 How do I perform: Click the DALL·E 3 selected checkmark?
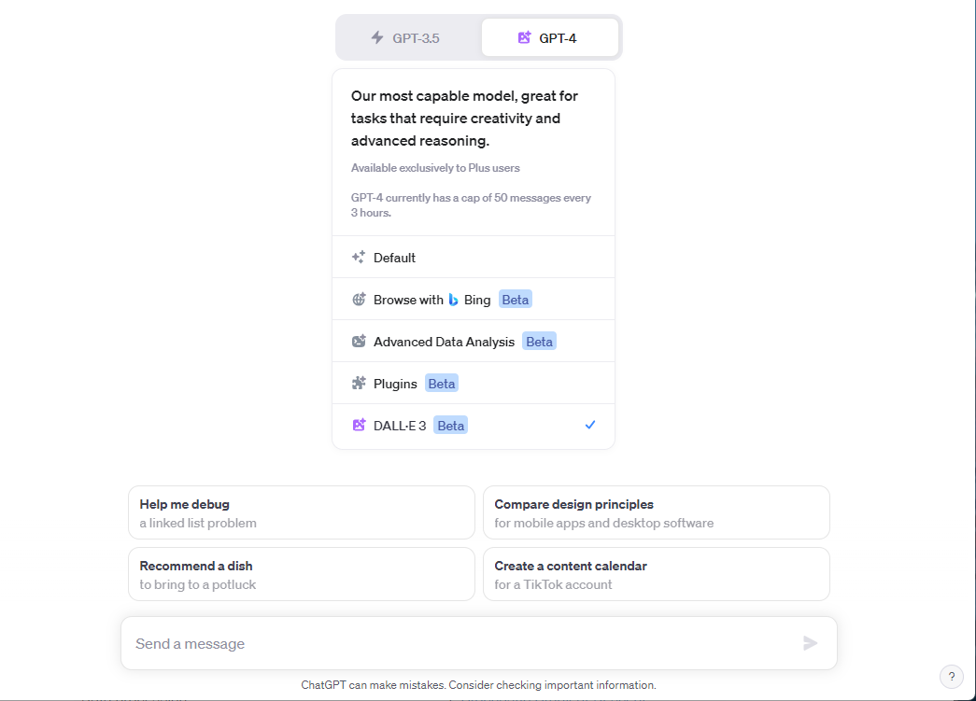(x=590, y=425)
